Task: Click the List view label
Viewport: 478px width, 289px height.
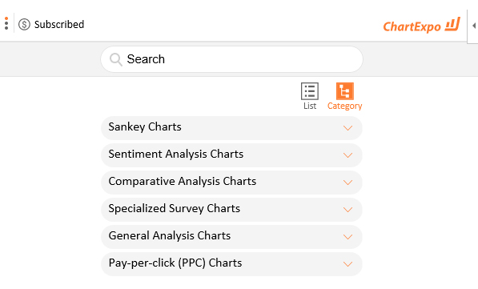Action: [310, 106]
